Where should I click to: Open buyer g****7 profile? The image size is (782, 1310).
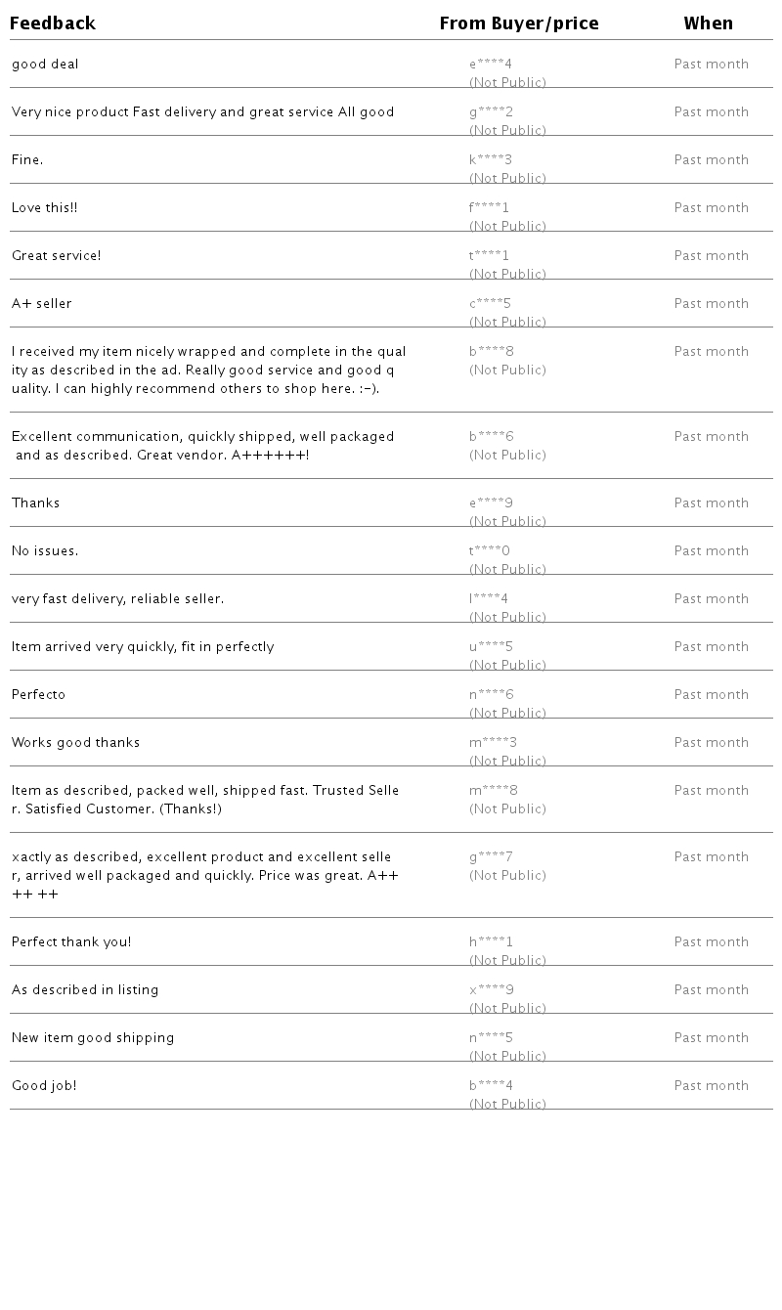point(491,857)
